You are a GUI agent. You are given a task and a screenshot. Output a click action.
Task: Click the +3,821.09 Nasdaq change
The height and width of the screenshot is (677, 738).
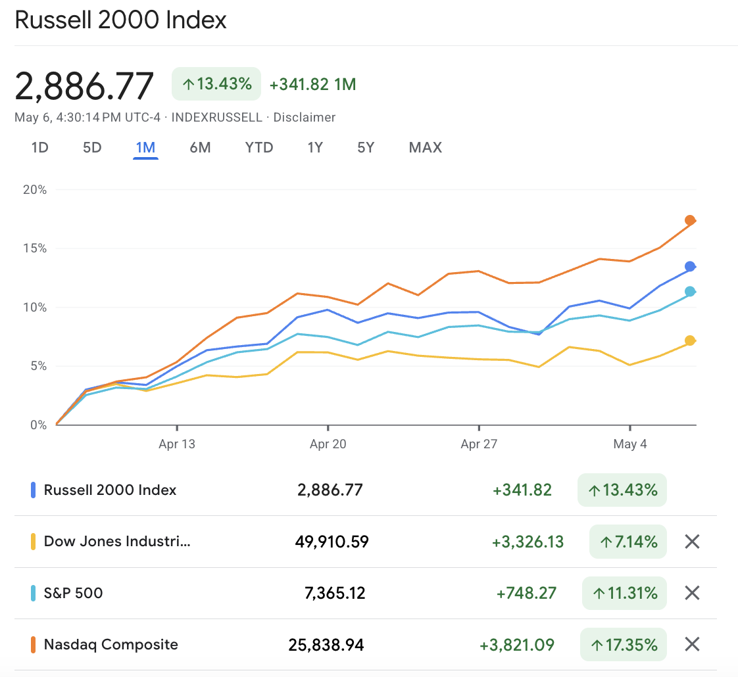(x=517, y=645)
